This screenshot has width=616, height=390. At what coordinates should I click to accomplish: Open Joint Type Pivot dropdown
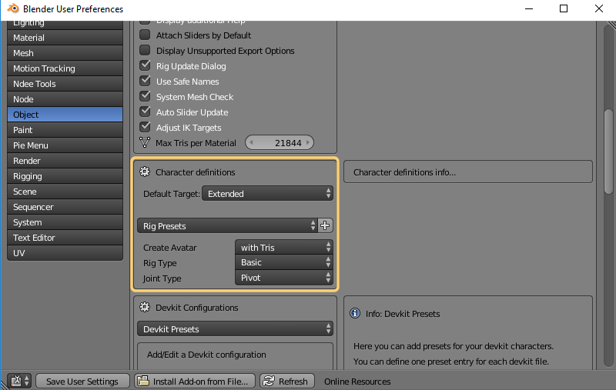click(x=283, y=278)
